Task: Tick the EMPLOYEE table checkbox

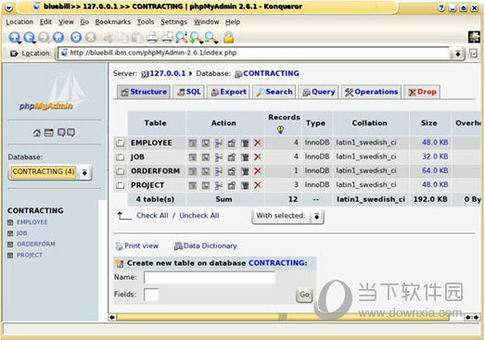Action: point(120,143)
